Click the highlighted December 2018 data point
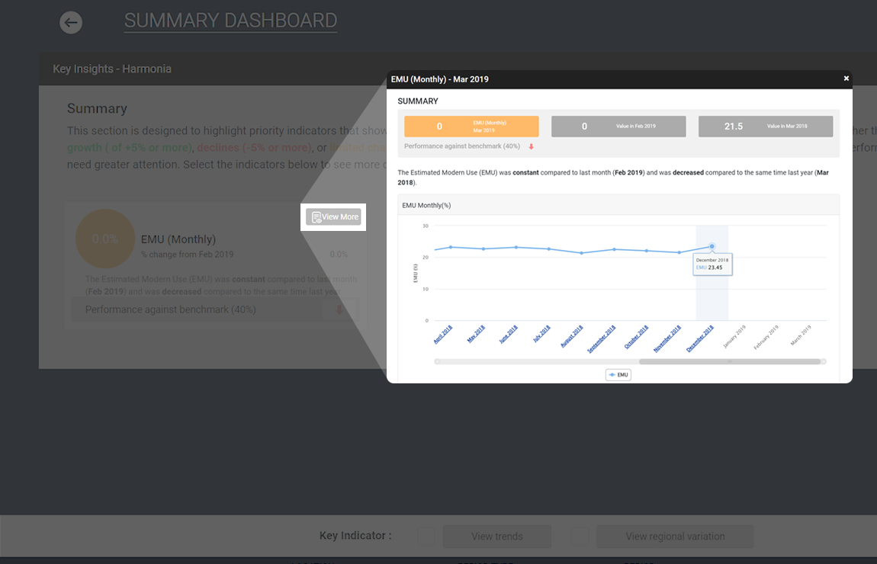This screenshot has width=877, height=564. [712, 246]
